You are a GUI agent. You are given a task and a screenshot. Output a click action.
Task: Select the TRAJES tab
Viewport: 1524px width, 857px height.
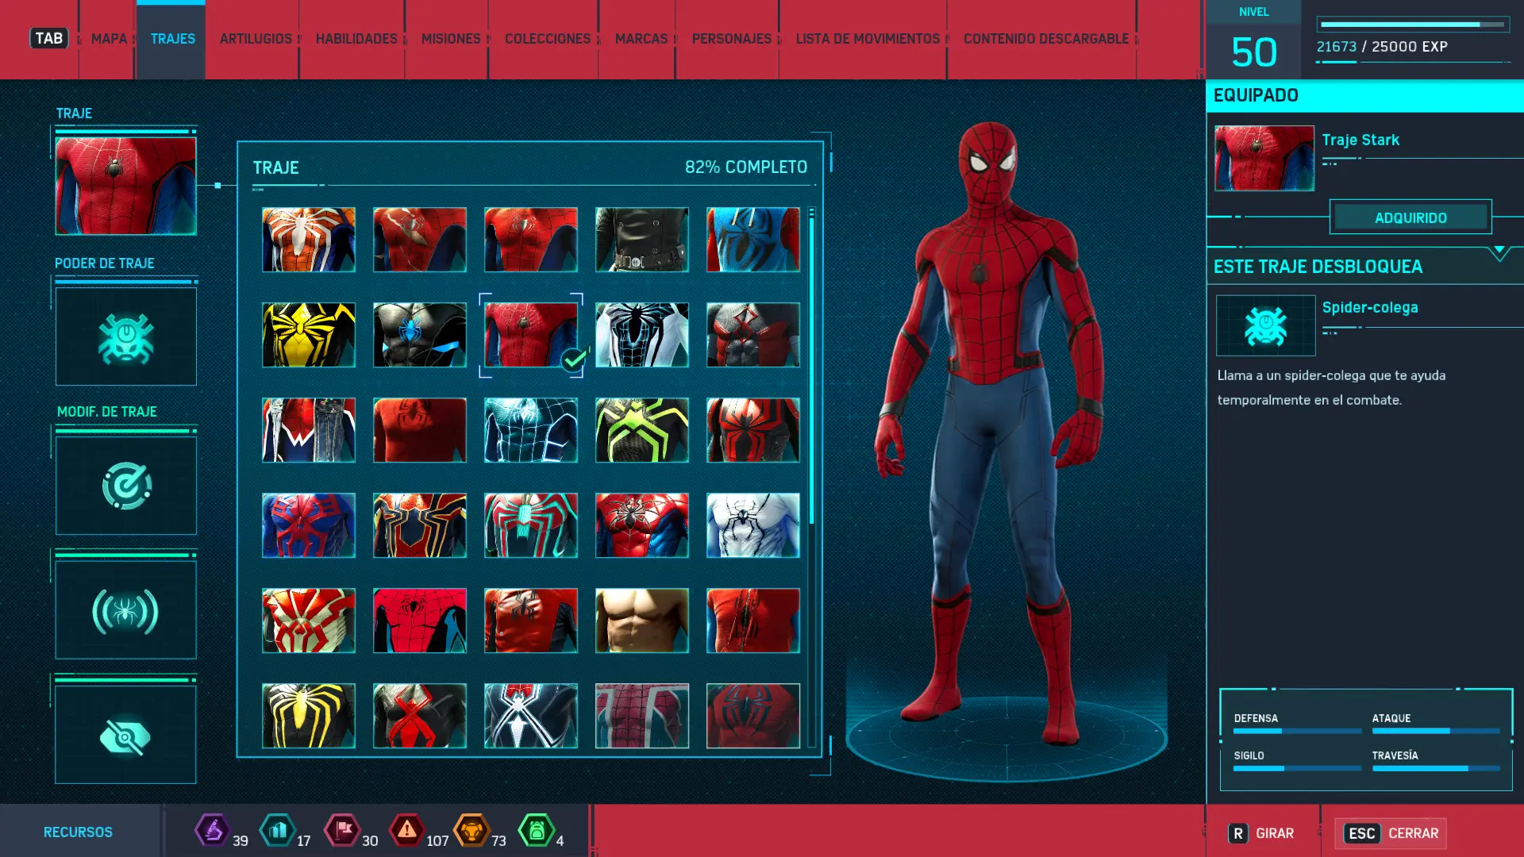pyautogui.click(x=172, y=38)
